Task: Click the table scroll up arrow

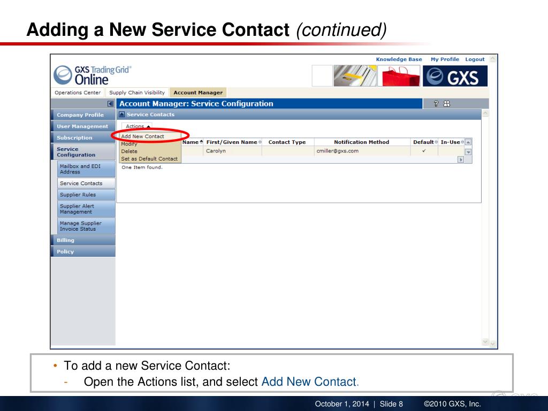Action: pyautogui.click(x=468, y=142)
